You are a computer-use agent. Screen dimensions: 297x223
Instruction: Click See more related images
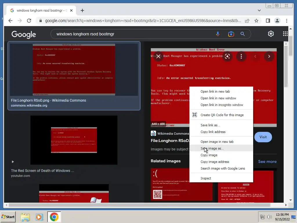click(267, 161)
